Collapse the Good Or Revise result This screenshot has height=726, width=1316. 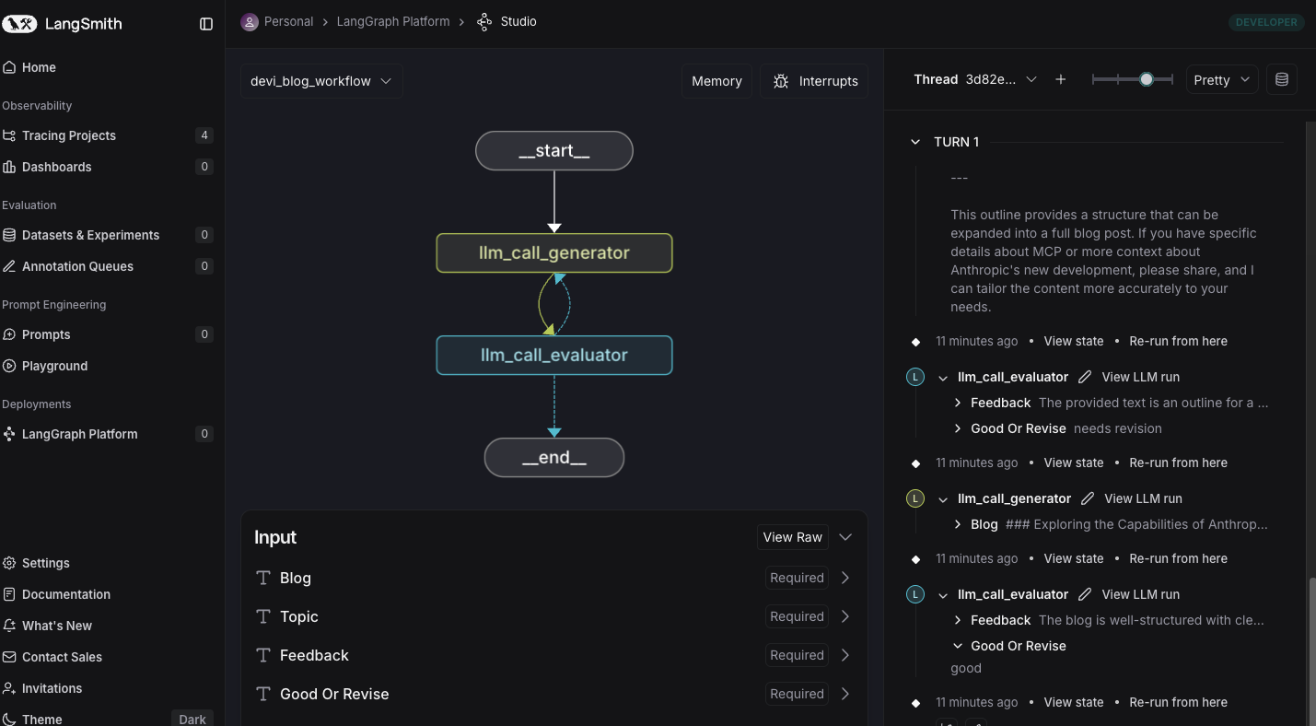point(958,646)
